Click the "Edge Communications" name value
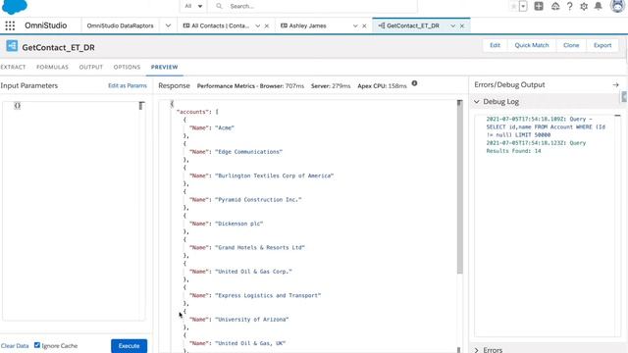 click(248, 152)
